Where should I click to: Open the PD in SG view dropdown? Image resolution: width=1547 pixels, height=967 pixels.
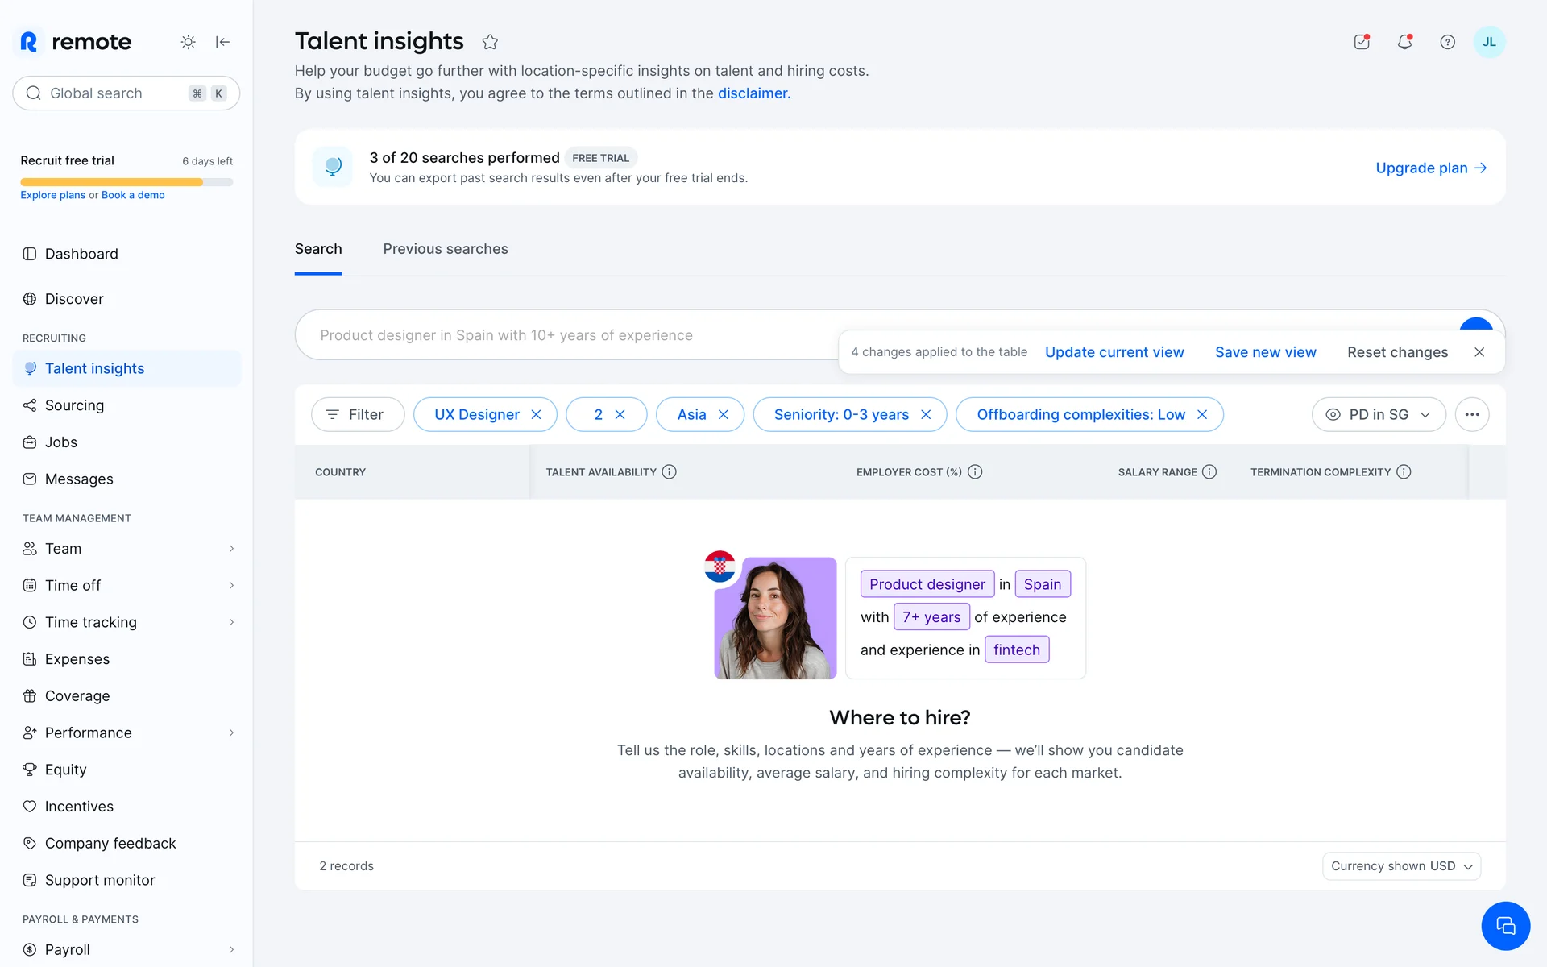click(x=1379, y=414)
